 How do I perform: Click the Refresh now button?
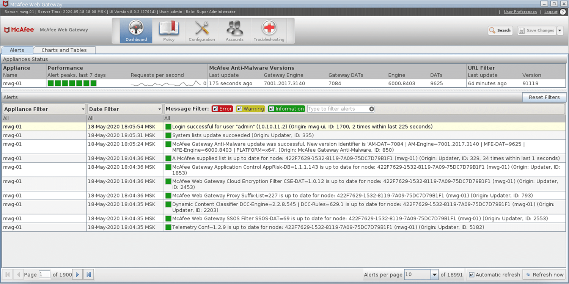click(x=544, y=275)
